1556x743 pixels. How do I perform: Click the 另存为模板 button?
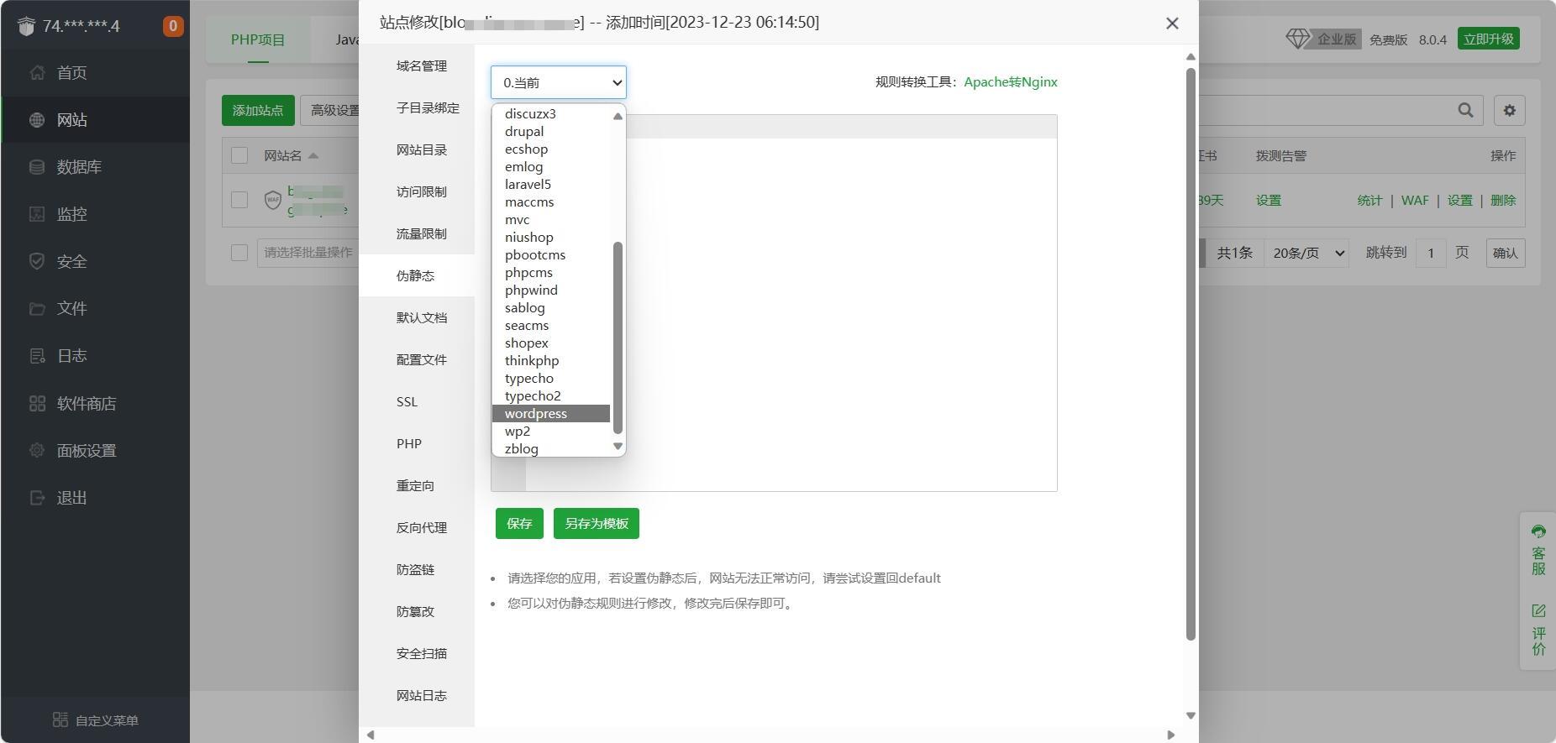(597, 523)
